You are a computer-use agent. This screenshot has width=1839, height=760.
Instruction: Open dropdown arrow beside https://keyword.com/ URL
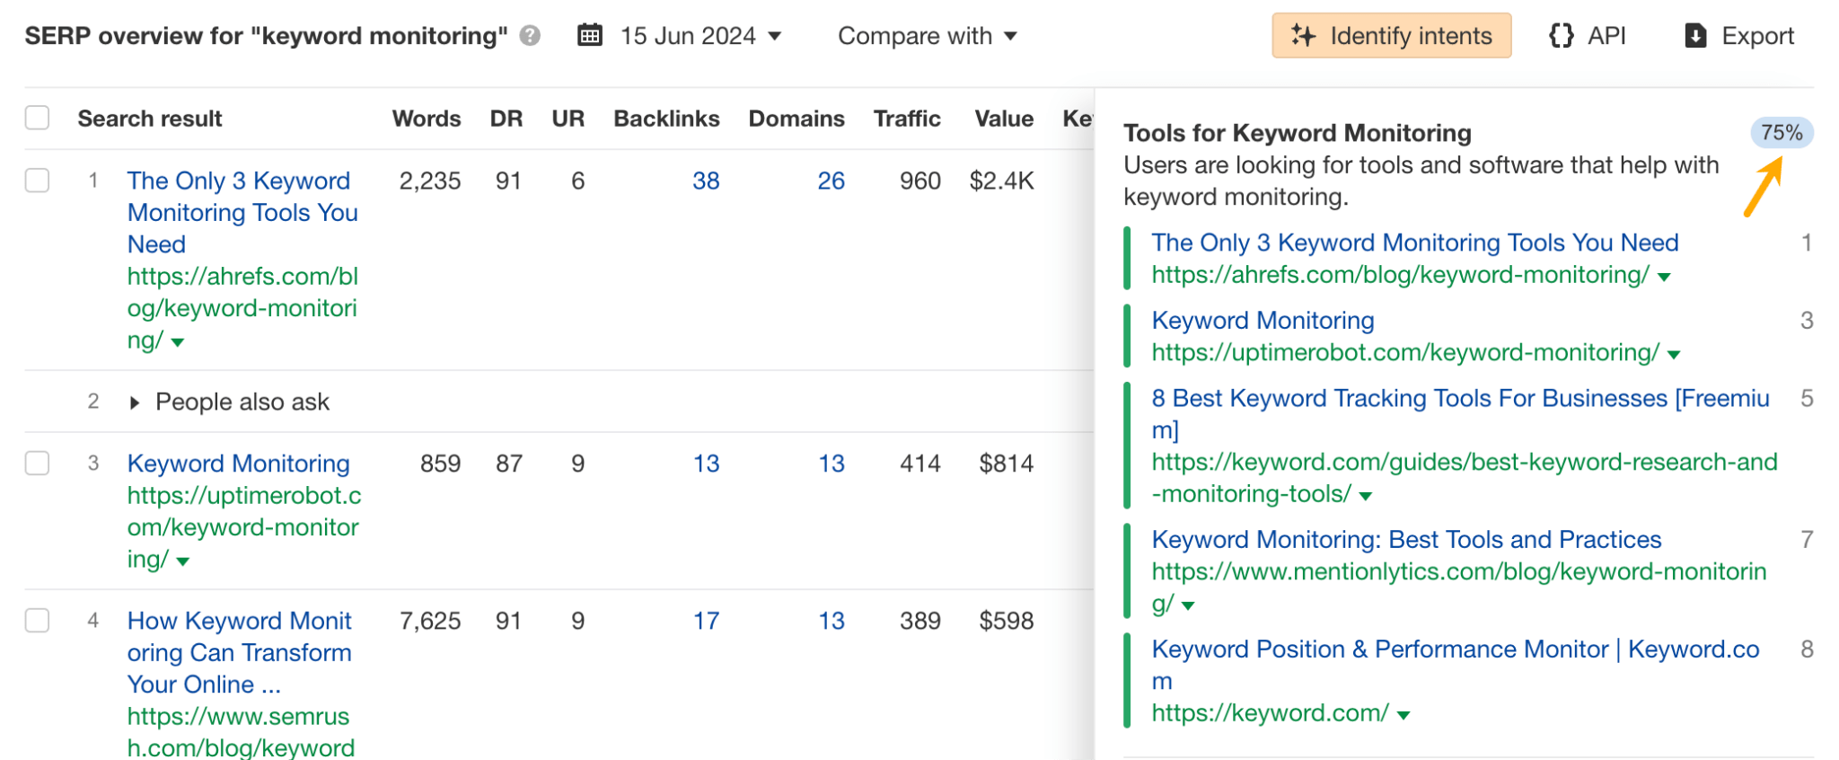tap(1403, 715)
